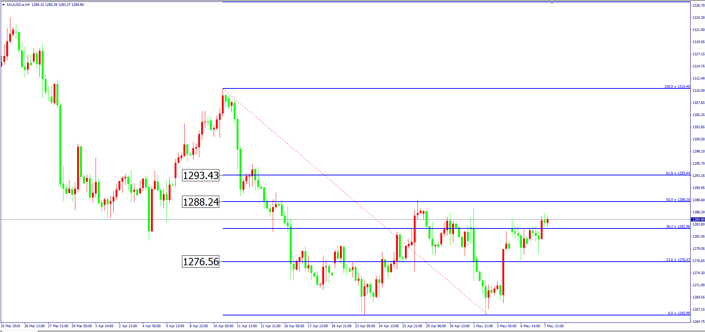Click the 16 Apr 05:00 time label
Screen dimensions: 705x332
(x=294, y=326)
